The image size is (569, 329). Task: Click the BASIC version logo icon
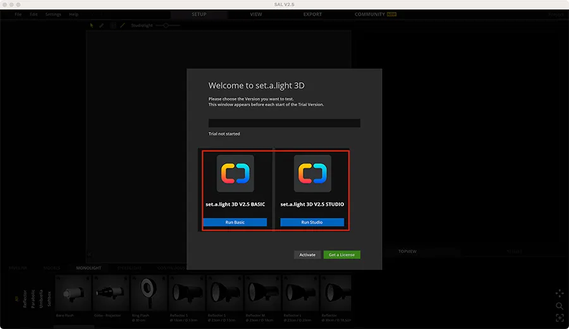pyautogui.click(x=235, y=174)
